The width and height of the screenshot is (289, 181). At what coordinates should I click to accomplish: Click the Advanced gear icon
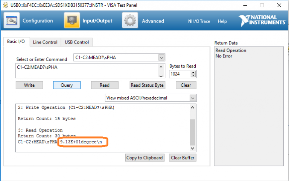(x=130, y=21)
